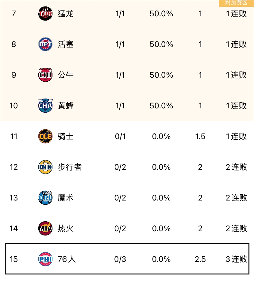This screenshot has width=254, height=284.
Task: Click rank number 11 for 骑士
Action: [x=14, y=136]
